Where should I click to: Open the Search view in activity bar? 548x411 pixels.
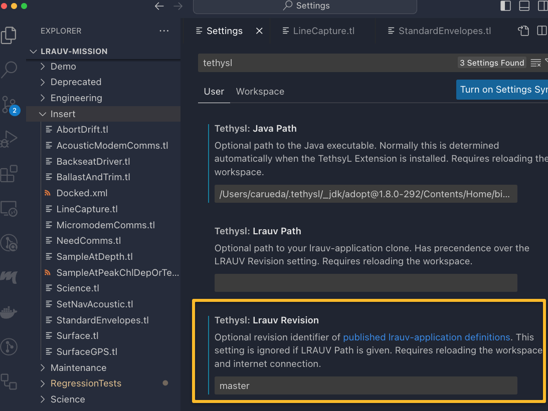click(9, 70)
